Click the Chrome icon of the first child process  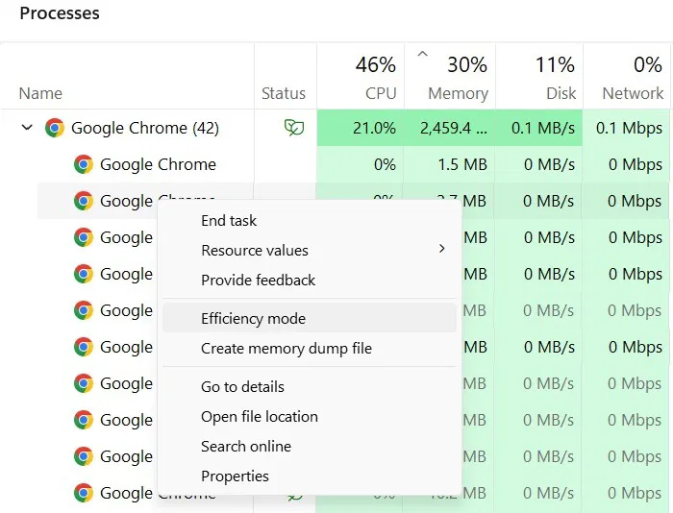pyautogui.click(x=84, y=164)
